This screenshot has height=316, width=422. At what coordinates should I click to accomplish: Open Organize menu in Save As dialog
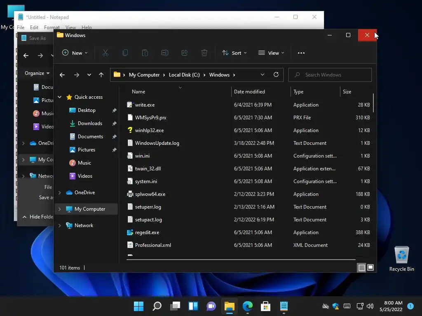click(x=37, y=73)
